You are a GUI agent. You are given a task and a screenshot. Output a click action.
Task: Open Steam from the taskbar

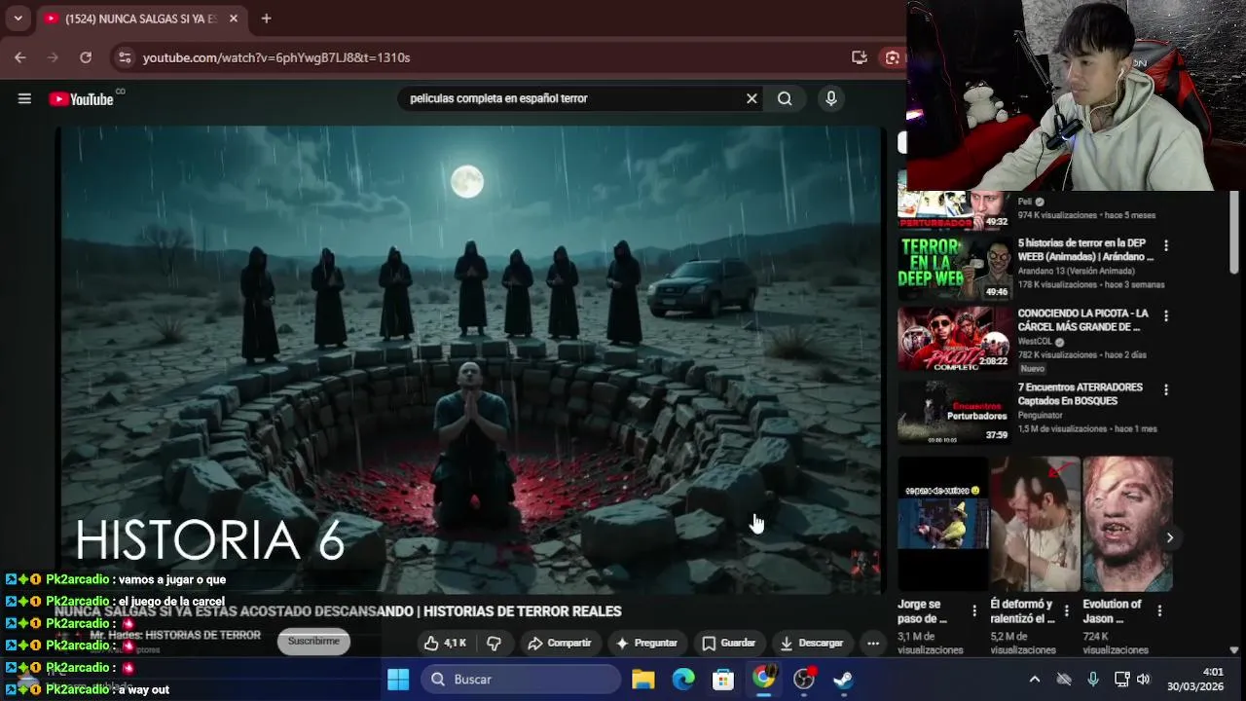[x=844, y=680]
